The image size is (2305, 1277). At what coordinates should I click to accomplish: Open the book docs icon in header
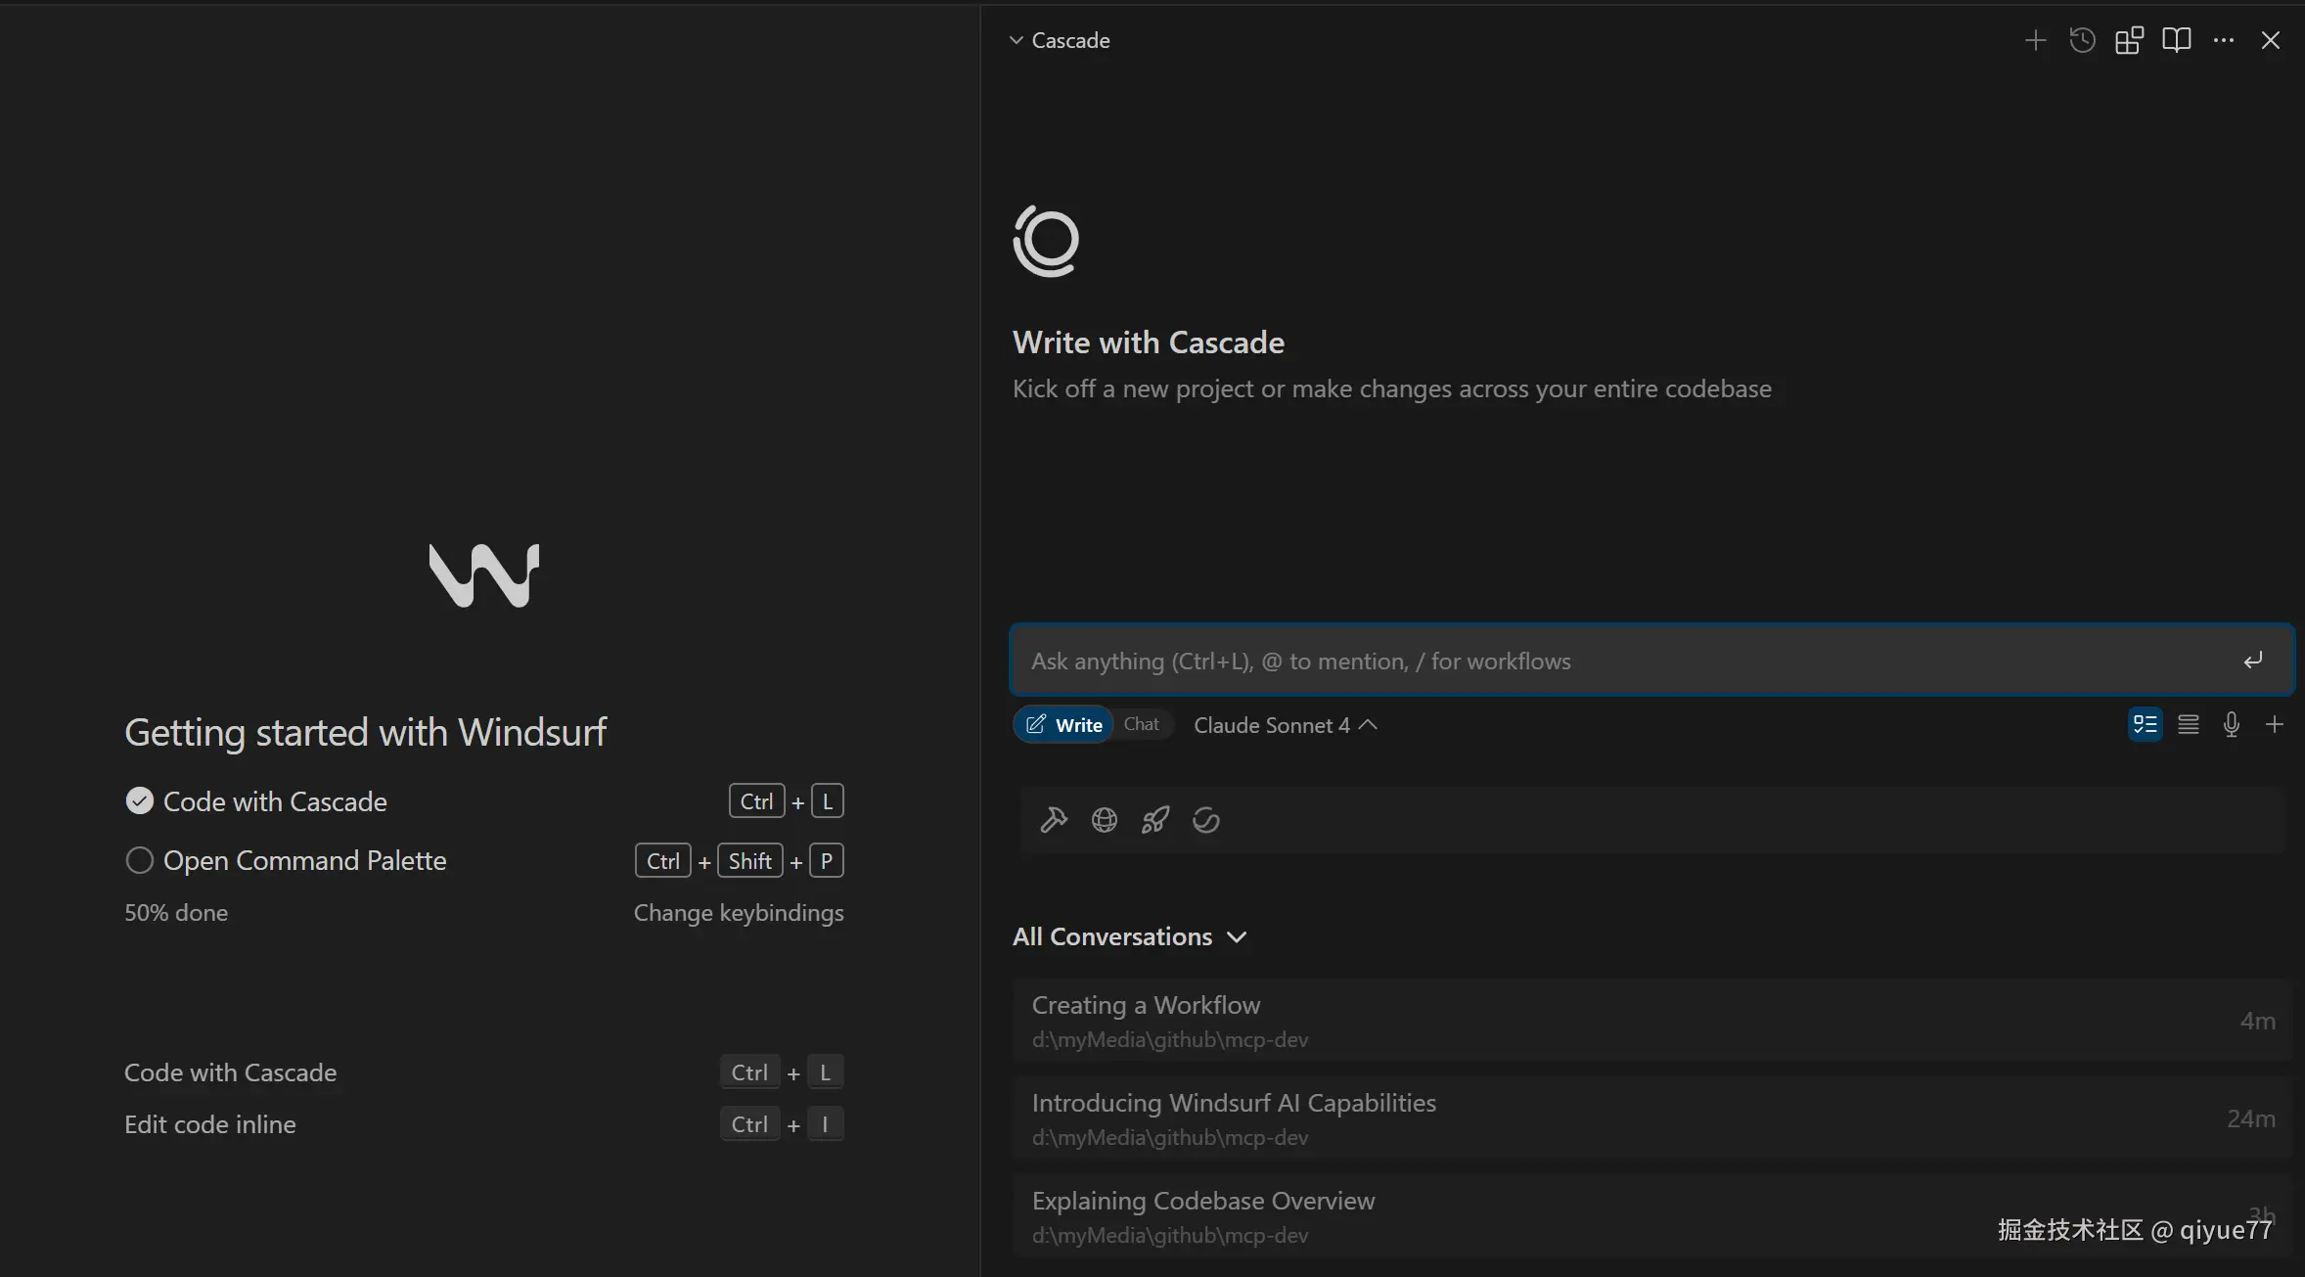2176,40
